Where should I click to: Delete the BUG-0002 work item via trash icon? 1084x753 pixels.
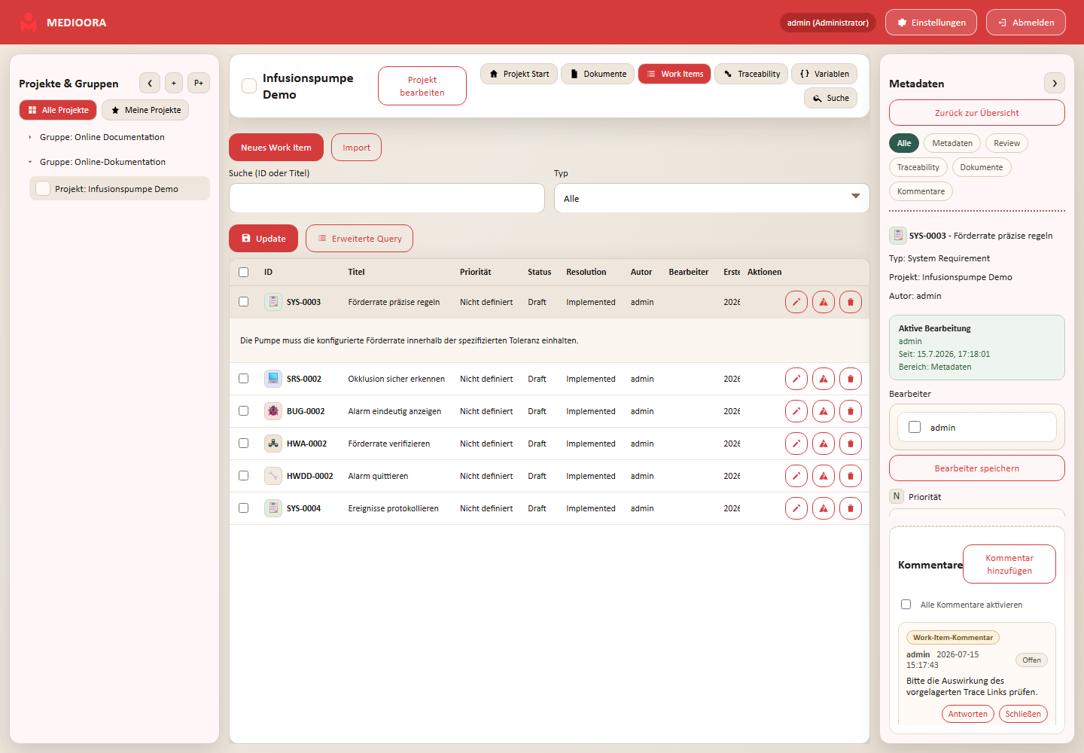(851, 411)
